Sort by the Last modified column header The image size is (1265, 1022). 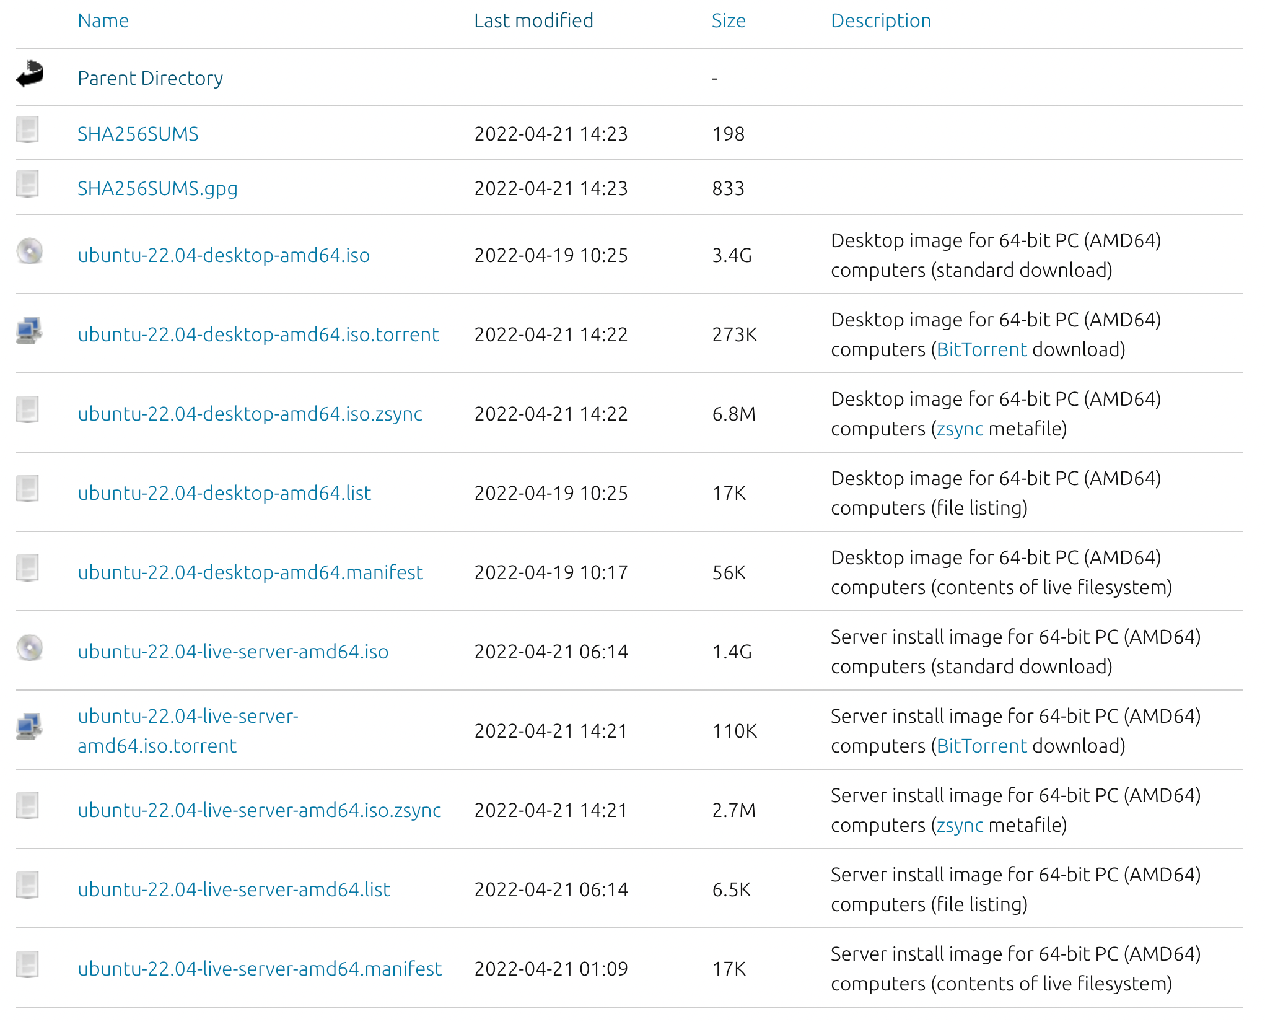pos(533,21)
